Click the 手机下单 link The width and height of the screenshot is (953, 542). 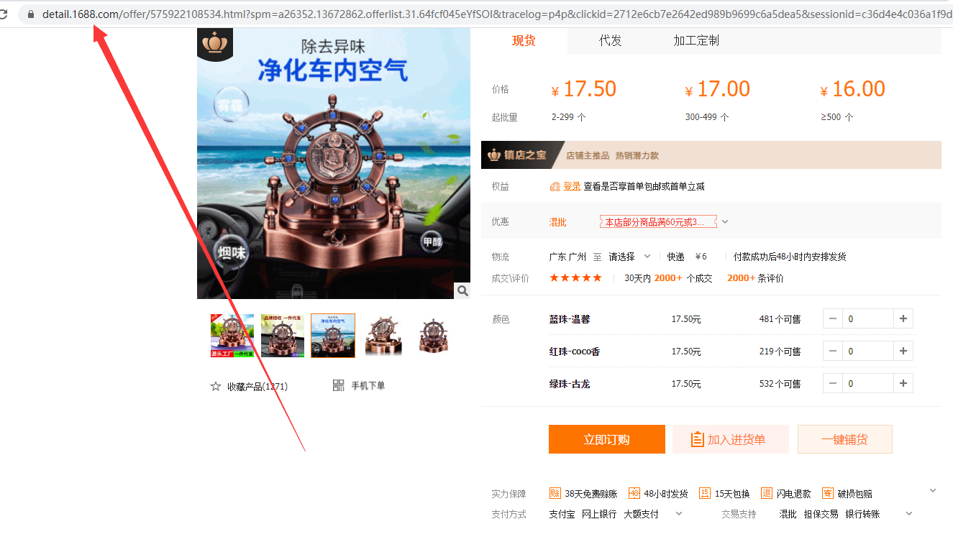point(368,386)
